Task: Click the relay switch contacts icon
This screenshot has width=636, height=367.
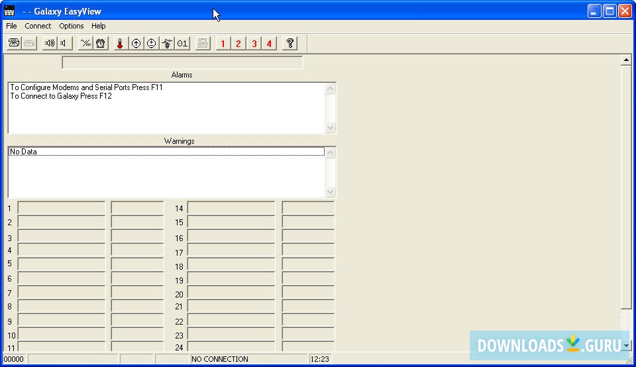Action: [x=85, y=43]
